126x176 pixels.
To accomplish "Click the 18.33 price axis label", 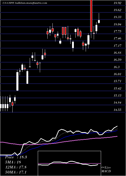I will coord(117,17).
